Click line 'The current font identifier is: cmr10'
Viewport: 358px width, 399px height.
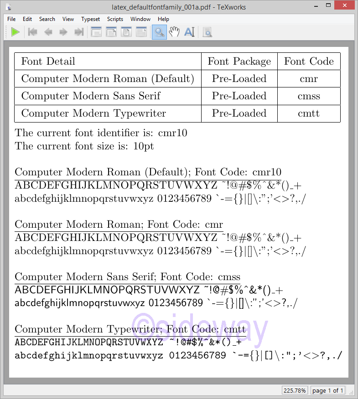point(101,133)
